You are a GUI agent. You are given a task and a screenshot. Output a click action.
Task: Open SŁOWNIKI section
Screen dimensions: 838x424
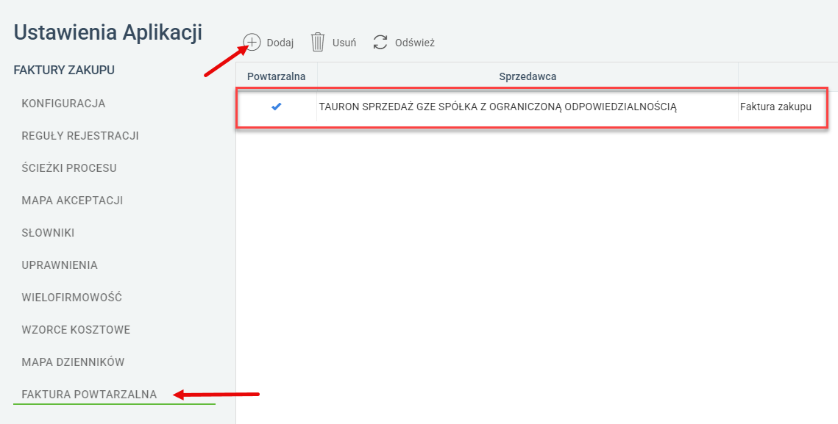pyautogui.click(x=48, y=233)
